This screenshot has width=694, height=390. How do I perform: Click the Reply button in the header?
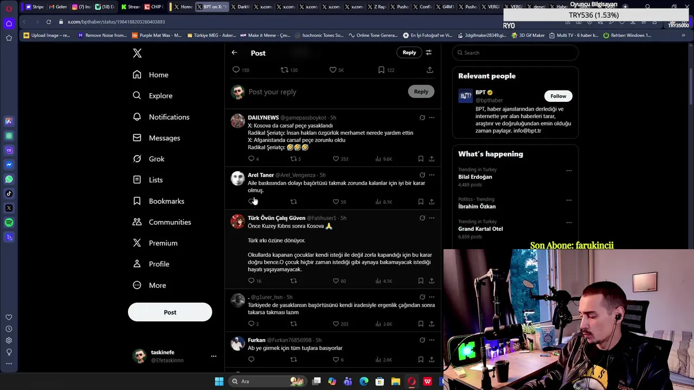[409, 53]
